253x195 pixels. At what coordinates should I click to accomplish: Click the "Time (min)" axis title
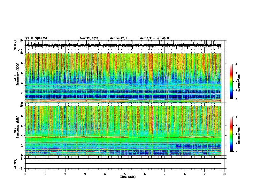coord(128,177)
